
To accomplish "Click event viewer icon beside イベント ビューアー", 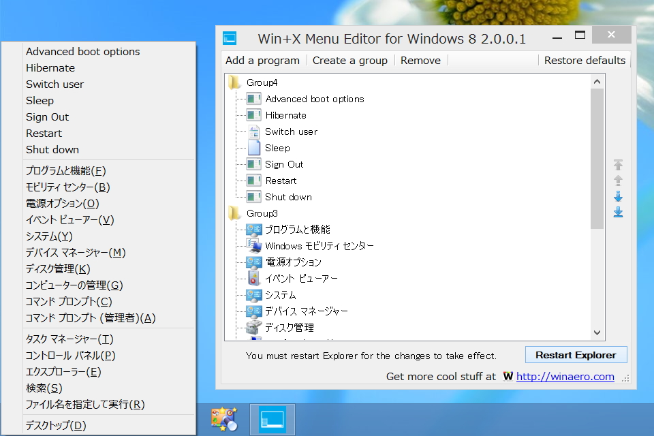I will click(253, 278).
